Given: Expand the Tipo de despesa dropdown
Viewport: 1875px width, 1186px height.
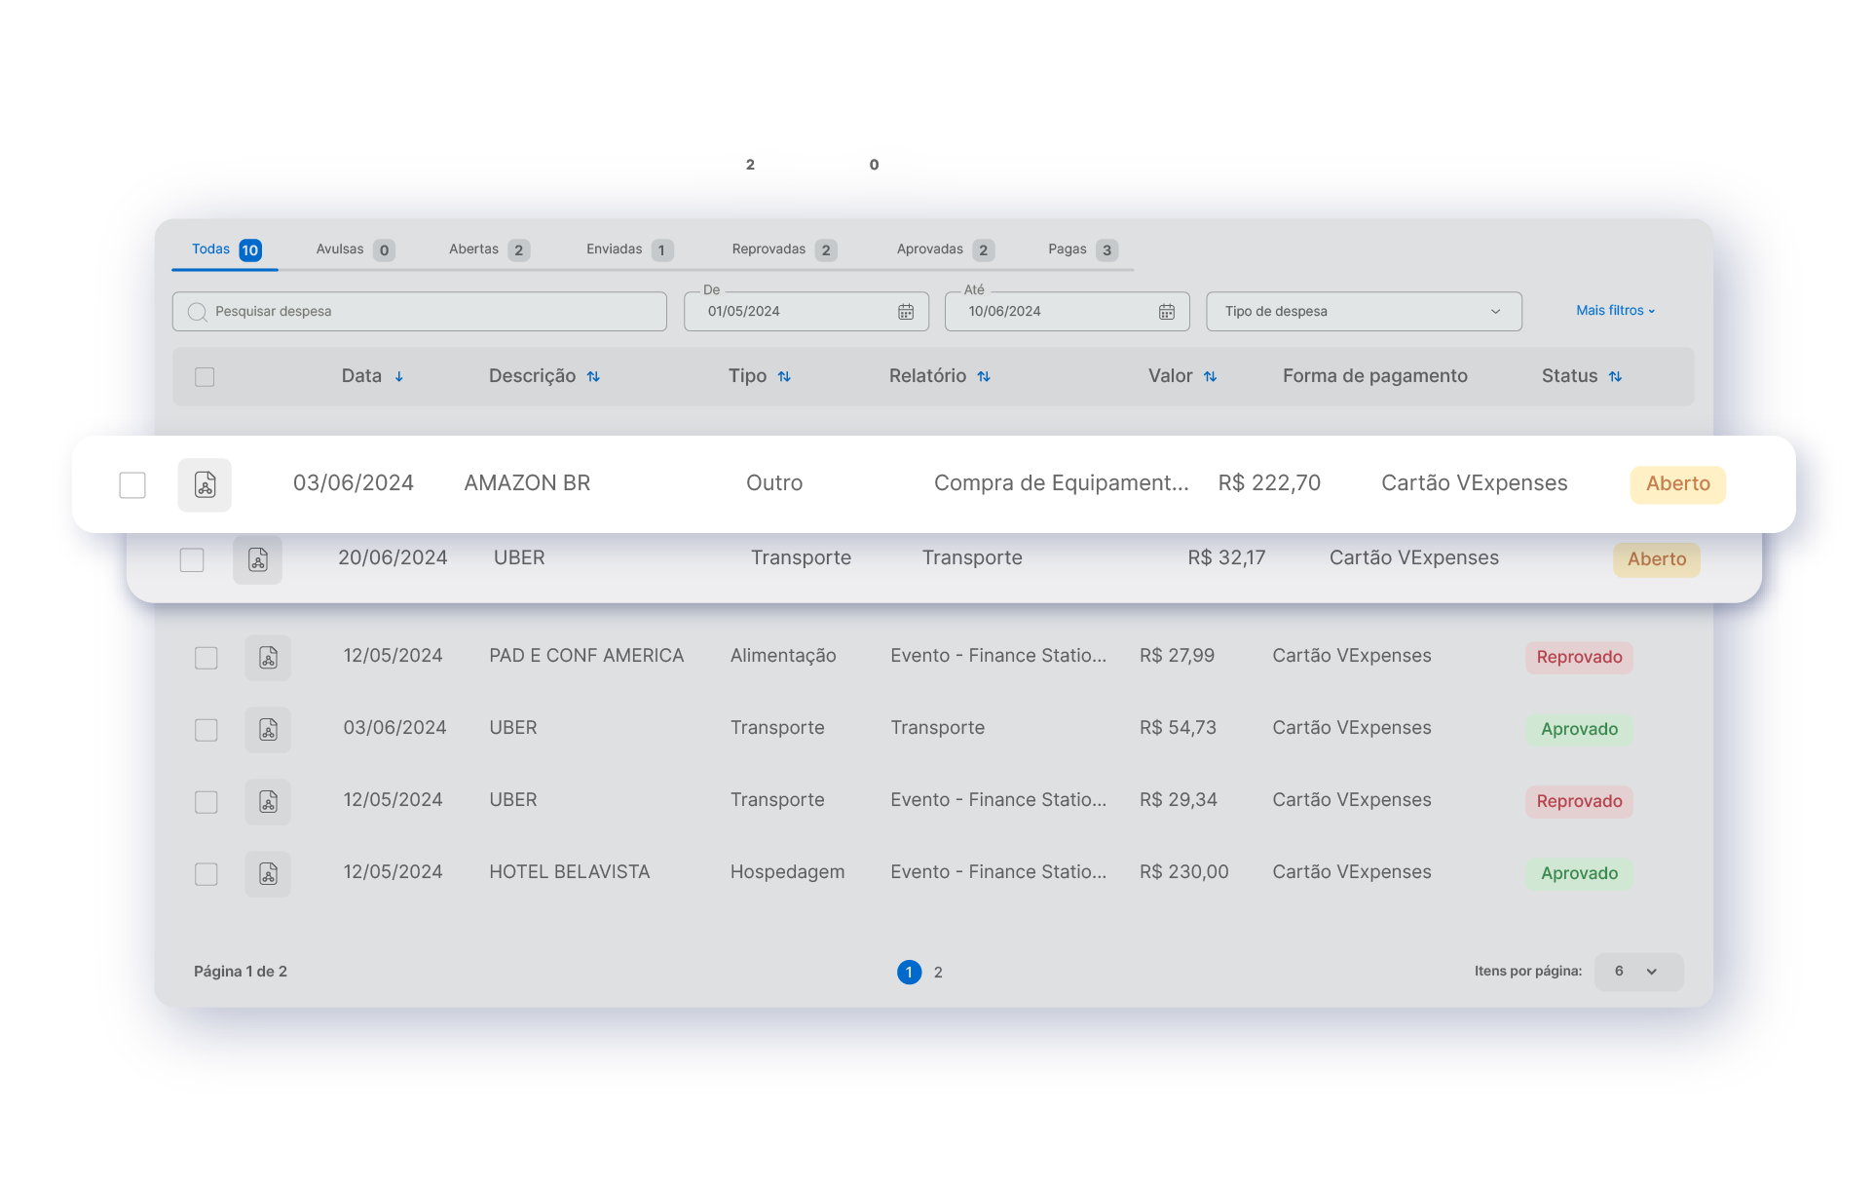Looking at the screenshot, I should [x=1363, y=312].
